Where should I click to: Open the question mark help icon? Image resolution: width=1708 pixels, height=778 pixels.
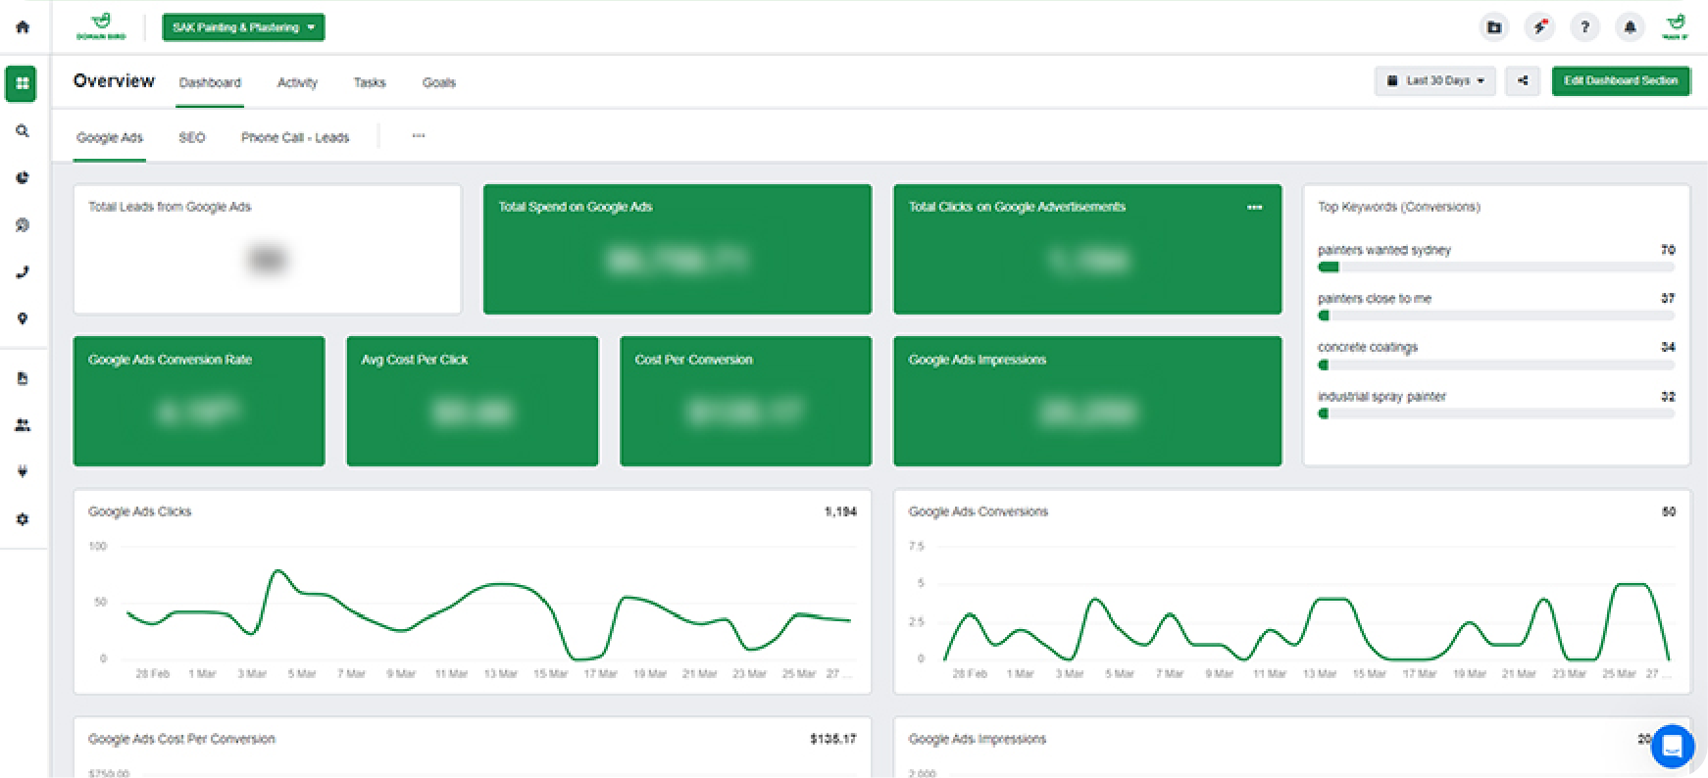pos(1584,27)
